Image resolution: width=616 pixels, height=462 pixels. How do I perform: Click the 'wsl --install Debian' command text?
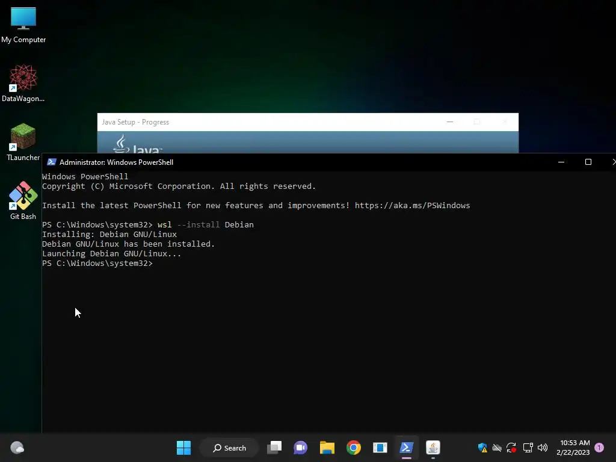pyautogui.click(x=206, y=225)
